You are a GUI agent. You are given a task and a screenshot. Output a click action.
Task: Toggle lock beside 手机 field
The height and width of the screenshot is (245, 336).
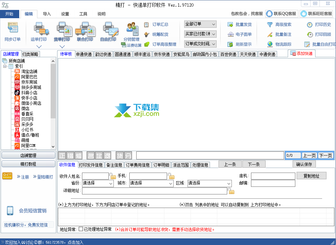[x=171, y=176]
